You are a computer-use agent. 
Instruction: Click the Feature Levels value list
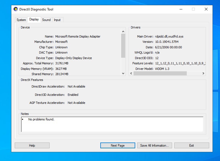point(180,63)
